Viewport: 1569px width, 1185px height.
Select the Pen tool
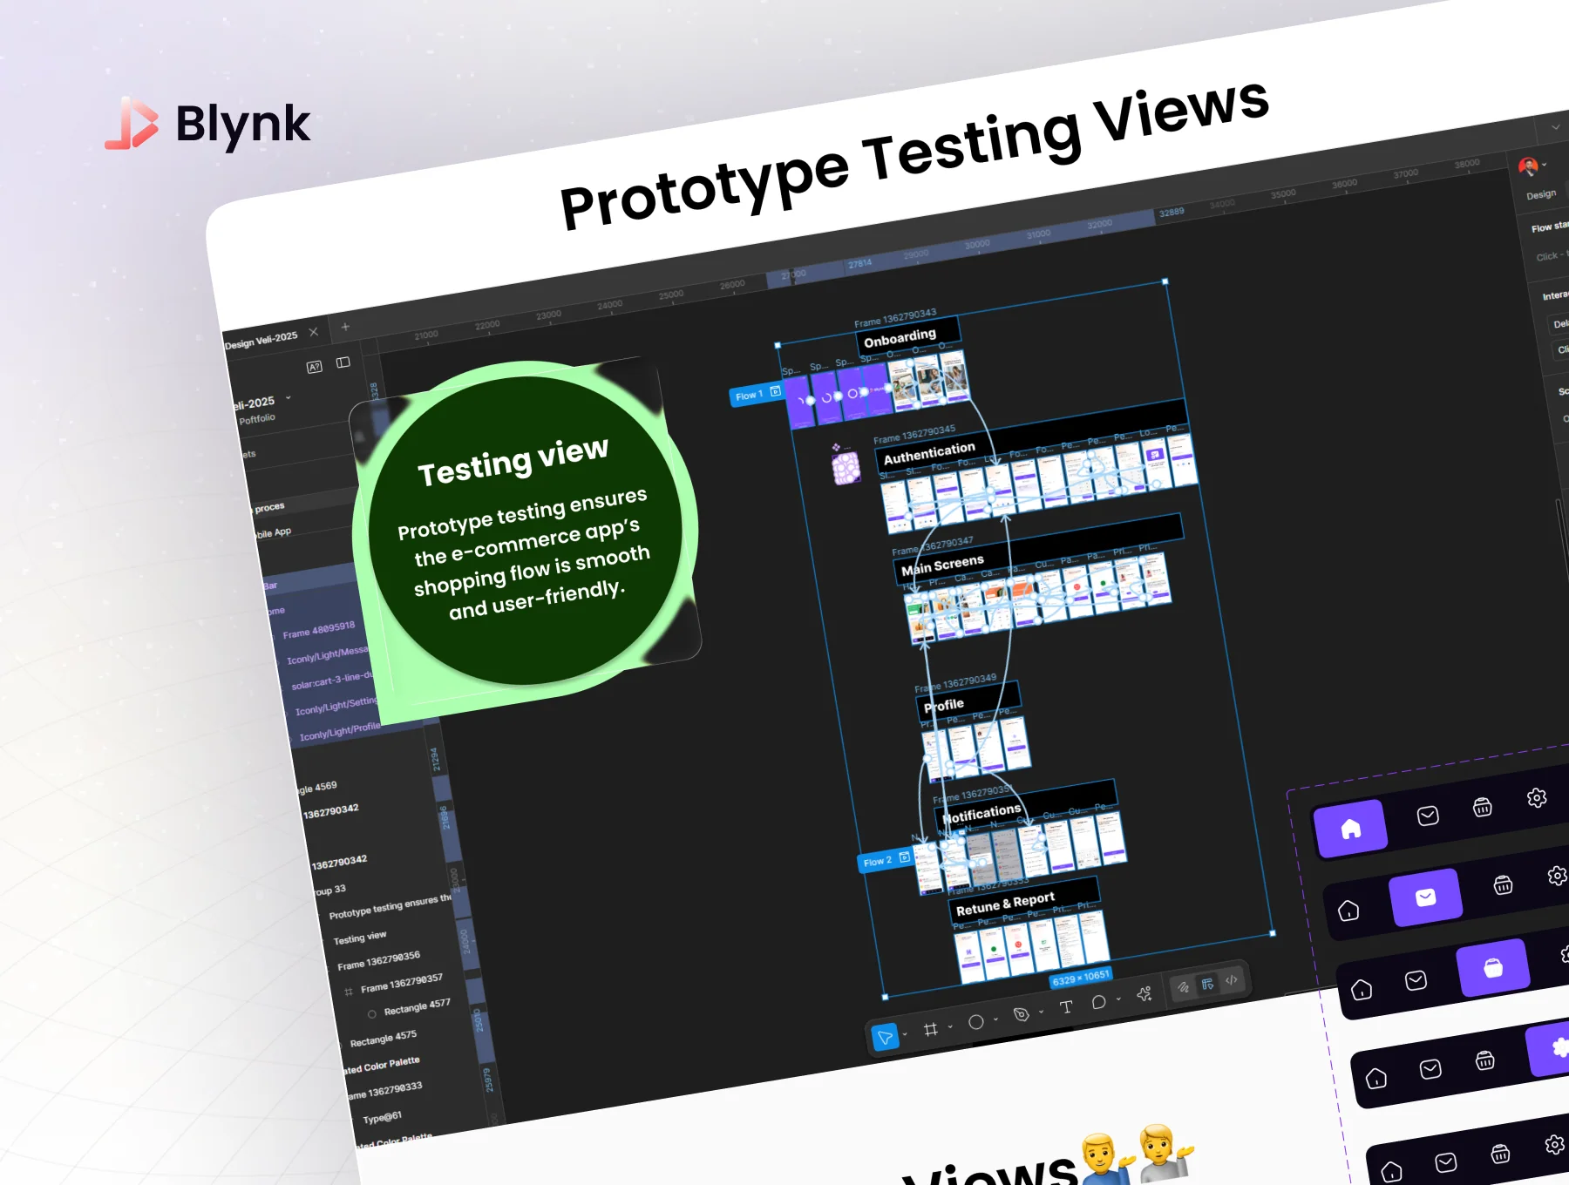tap(1021, 1014)
